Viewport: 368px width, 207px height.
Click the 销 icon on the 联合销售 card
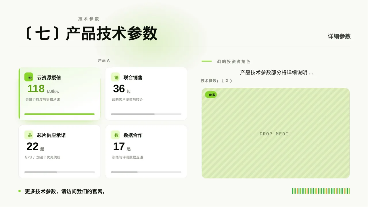pos(116,77)
